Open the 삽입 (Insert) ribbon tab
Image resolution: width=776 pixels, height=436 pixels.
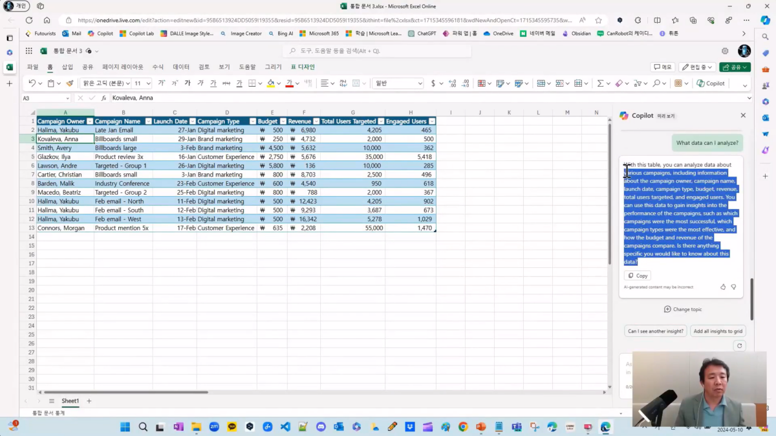67,67
